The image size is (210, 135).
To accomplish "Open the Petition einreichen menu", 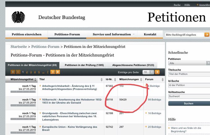I will 27,34.
